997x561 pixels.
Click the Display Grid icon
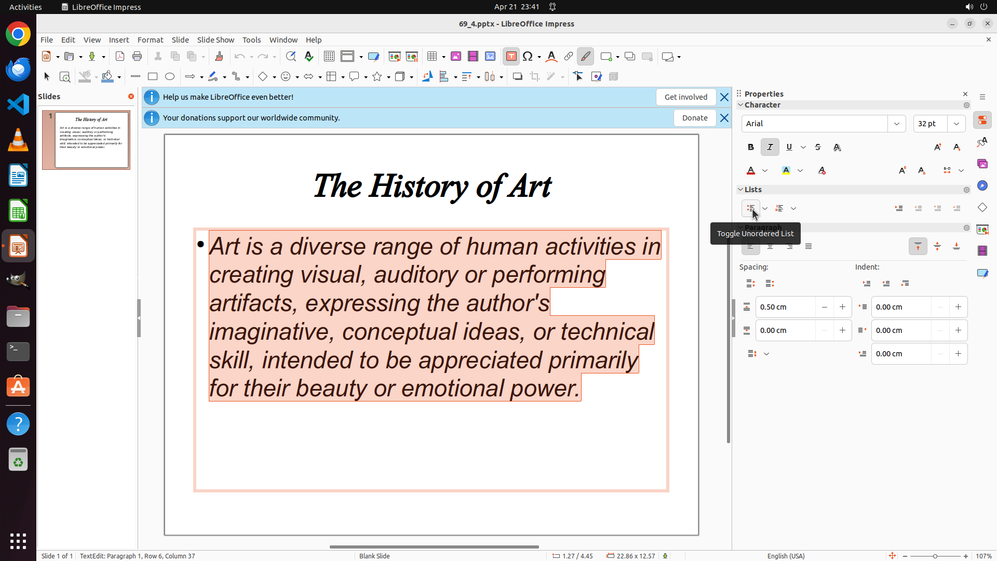coord(329,57)
